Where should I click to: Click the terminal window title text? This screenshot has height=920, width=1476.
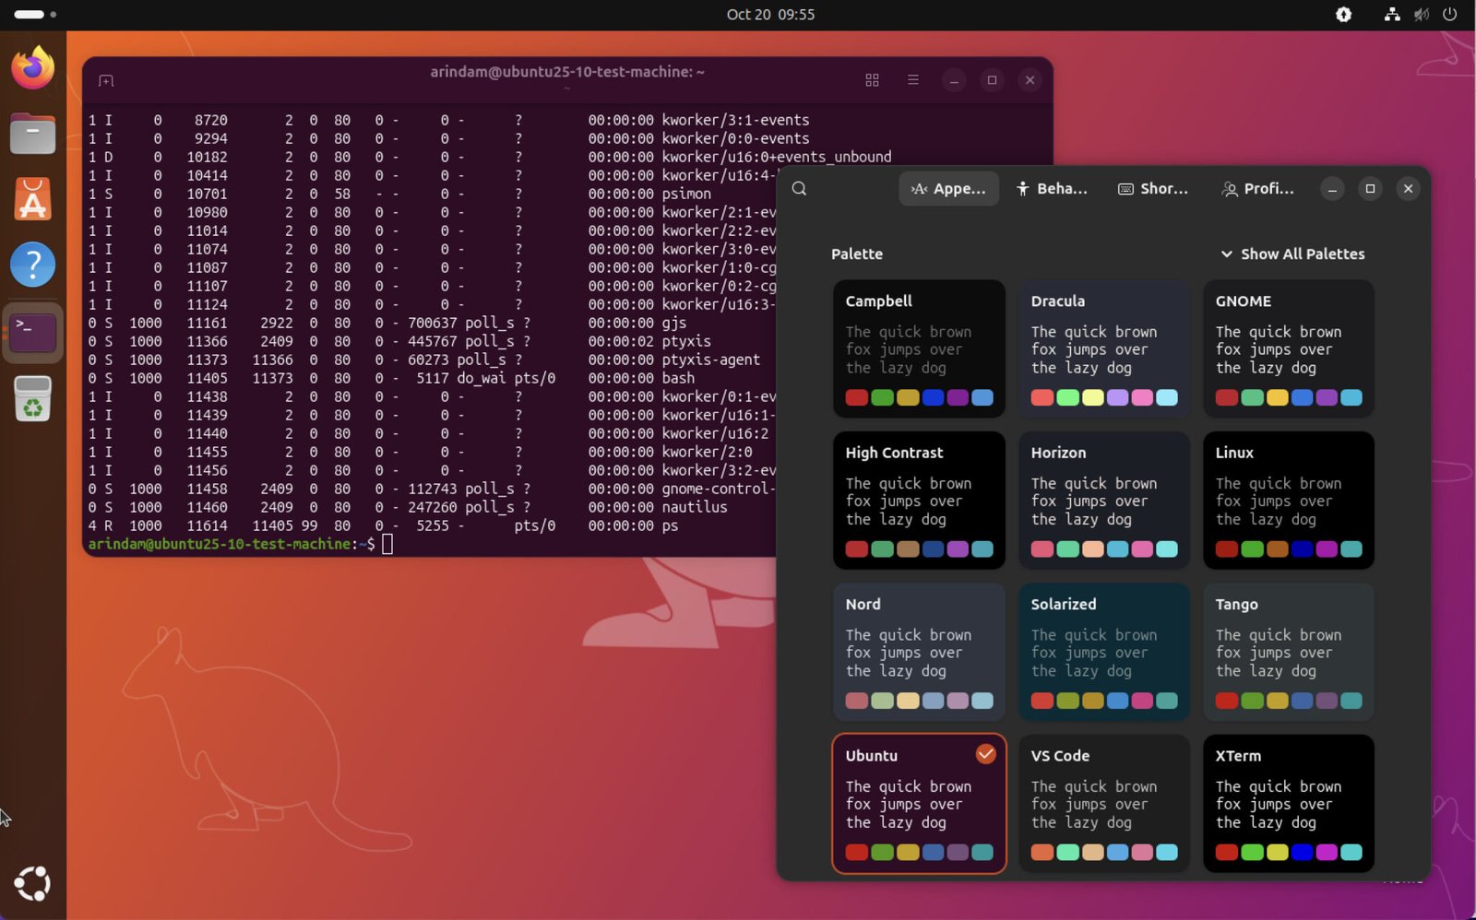point(567,72)
